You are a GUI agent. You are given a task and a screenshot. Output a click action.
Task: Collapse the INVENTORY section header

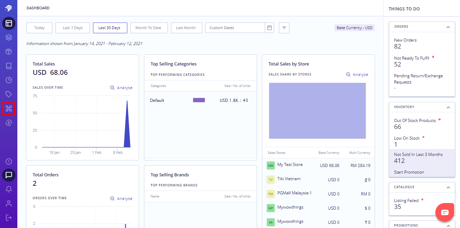coord(448,107)
